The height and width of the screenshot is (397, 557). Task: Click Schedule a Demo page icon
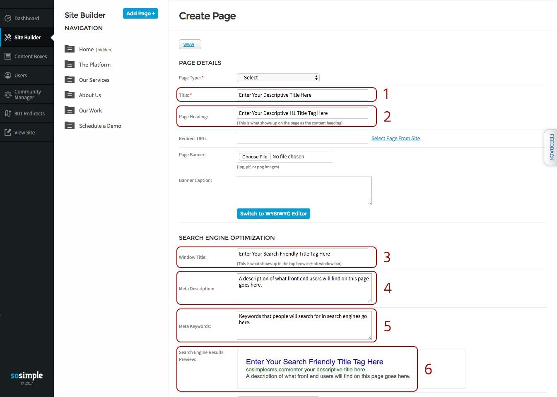pos(70,126)
